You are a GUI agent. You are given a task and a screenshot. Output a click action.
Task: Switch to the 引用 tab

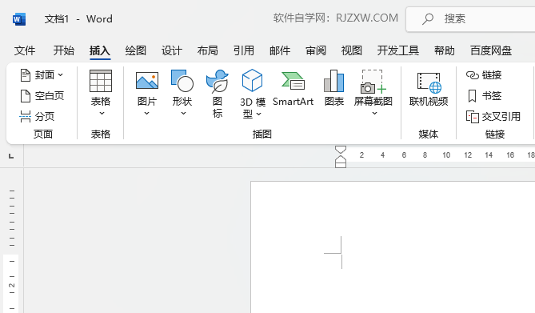point(244,50)
